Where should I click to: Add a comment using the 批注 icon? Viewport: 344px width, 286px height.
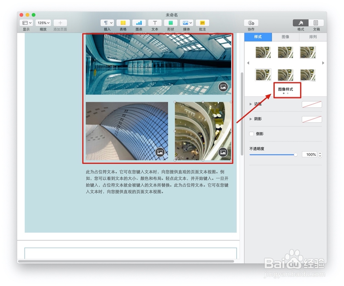pyautogui.click(x=202, y=23)
